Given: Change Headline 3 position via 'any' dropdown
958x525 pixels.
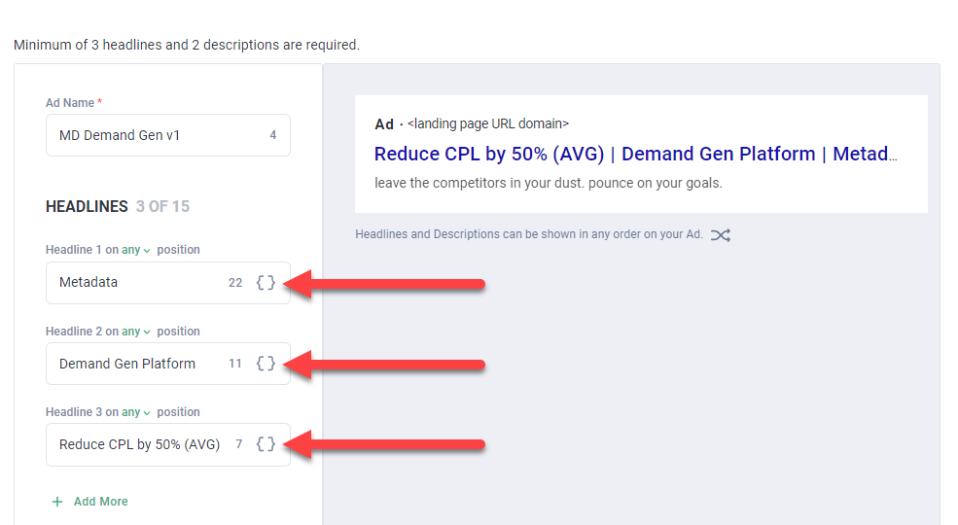Looking at the screenshot, I should [x=136, y=412].
